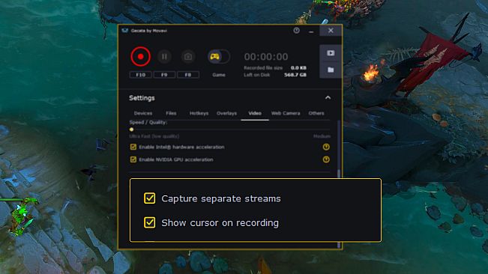
Task: Click the pause recording button
Action: [164, 57]
